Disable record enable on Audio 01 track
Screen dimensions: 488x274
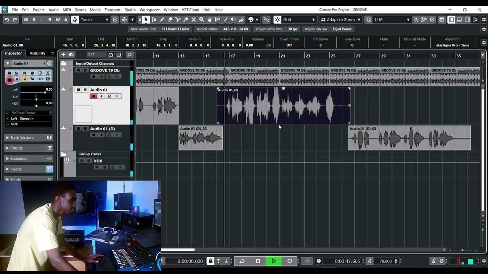(x=94, y=96)
